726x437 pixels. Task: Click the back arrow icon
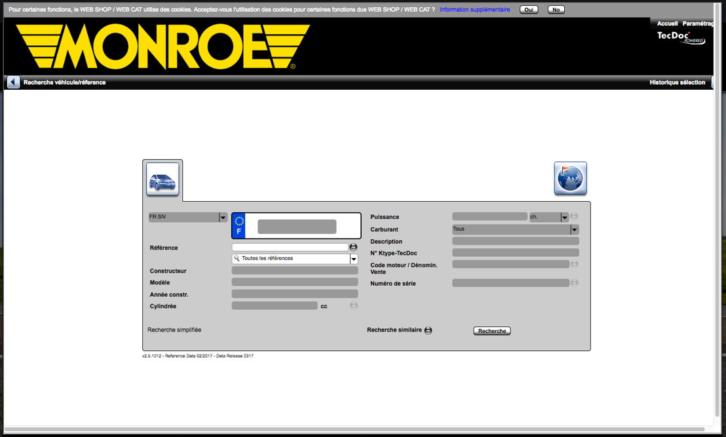(13, 83)
